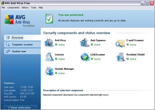The width and height of the screenshot is (155, 110).
Task: Open the Anti-Virus component icon
Action: pyautogui.click(x=49, y=43)
